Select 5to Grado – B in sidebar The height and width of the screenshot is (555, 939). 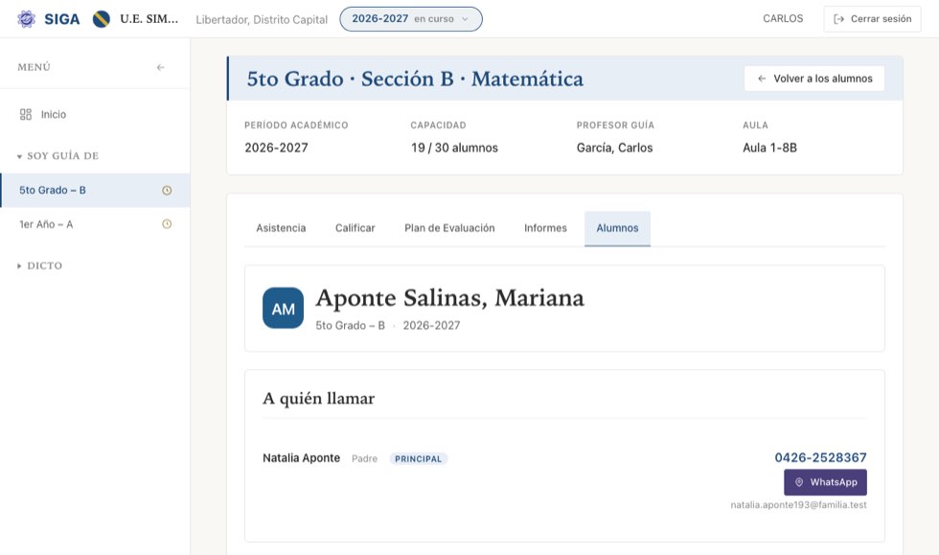tap(95, 190)
